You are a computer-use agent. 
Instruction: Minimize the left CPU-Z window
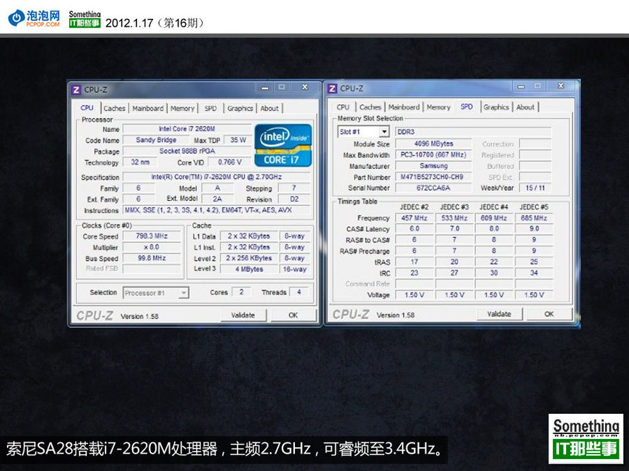(x=265, y=87)
